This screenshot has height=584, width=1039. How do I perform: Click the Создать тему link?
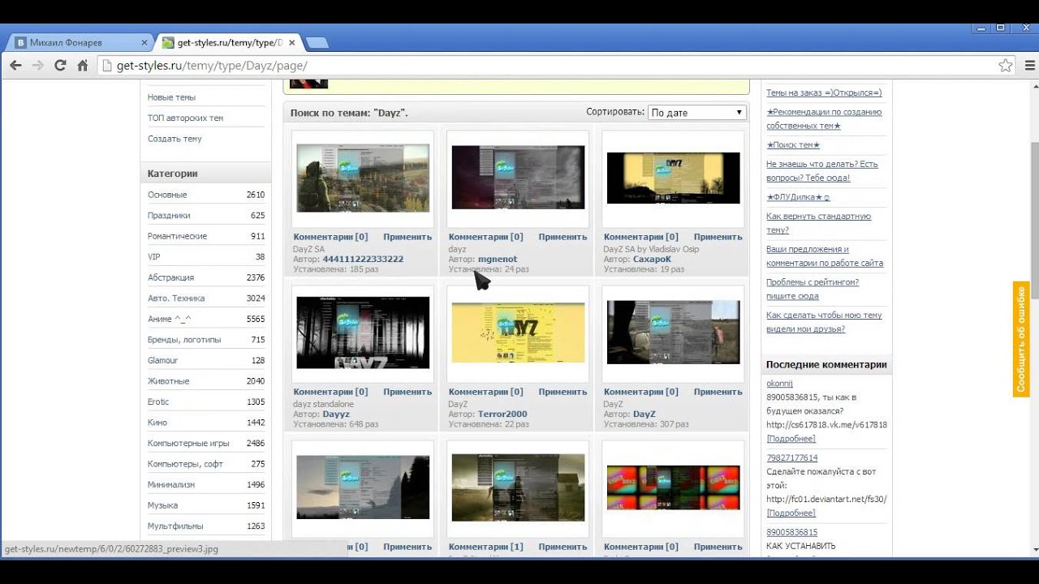tap(175, 139)
